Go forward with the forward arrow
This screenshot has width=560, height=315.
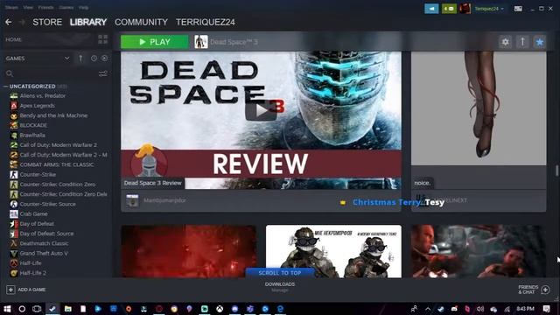pos(21,22)
